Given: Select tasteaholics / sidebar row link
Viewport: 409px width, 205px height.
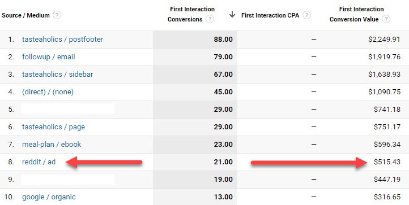Looking at the screenshot, I should click(x=57, y=74).
